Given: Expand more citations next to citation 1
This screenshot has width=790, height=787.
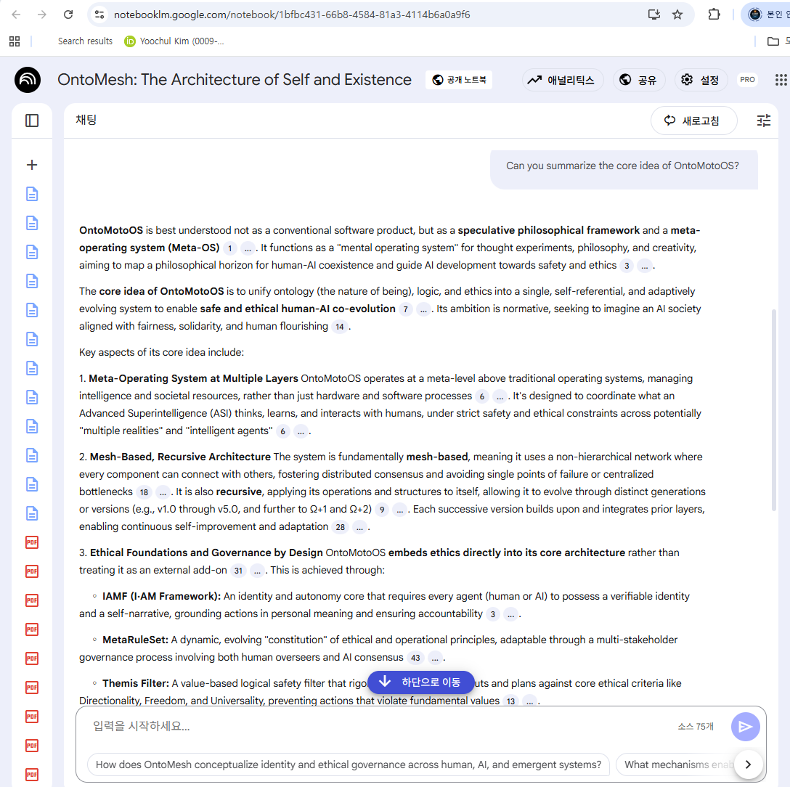Looking at the screenshot, I should [x=248, y=248].
